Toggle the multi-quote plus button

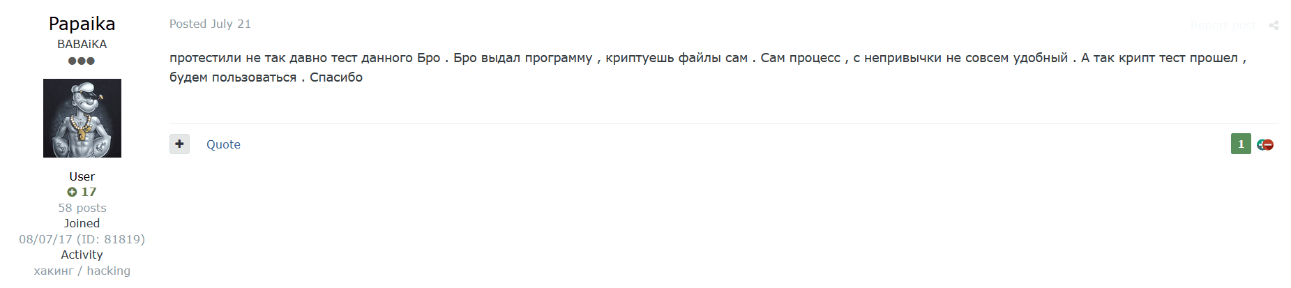pos(179,144)
